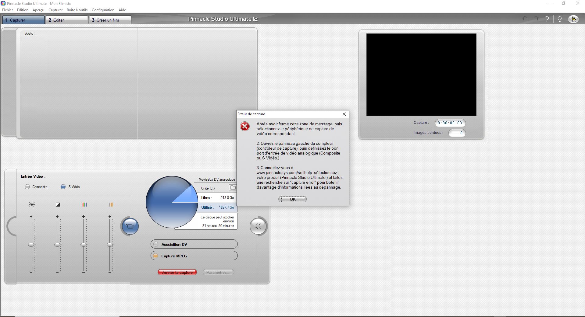Screen dimensions: 585x317
Task: Select the S-Vidéo input option
Action: [63, 187]
